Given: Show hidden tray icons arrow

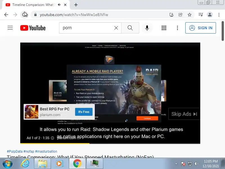Looking at the screenshot, I should point(176,164).
